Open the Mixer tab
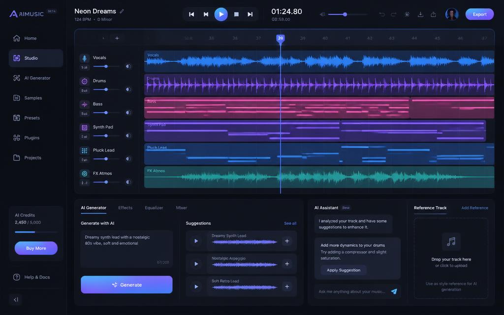 coord(181,208)
